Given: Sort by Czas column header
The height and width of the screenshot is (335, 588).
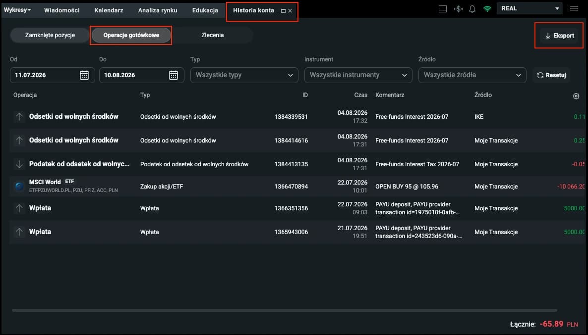Looking at the screenshot, I should pos(361,95).
